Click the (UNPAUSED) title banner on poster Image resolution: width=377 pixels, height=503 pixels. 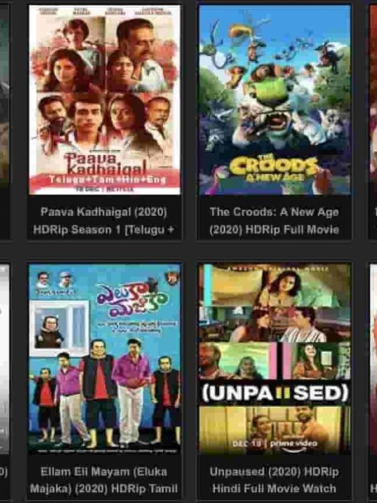click(x=275, y=394)
